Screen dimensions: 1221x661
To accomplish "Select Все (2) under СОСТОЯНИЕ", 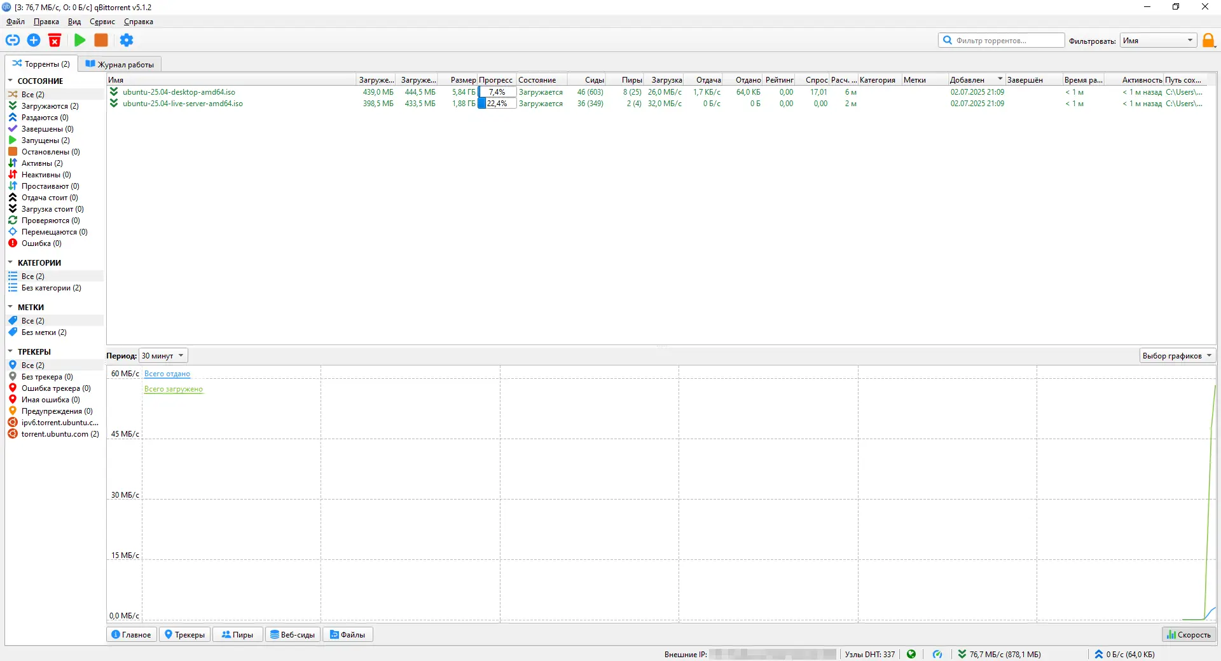I will pyautogui.click(x=55, y=95).
